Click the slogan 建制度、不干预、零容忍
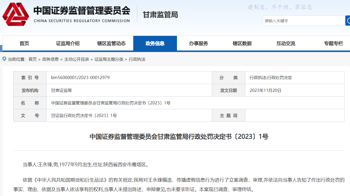The width and height of the screenshot is (350, 196). pos(280,7)
